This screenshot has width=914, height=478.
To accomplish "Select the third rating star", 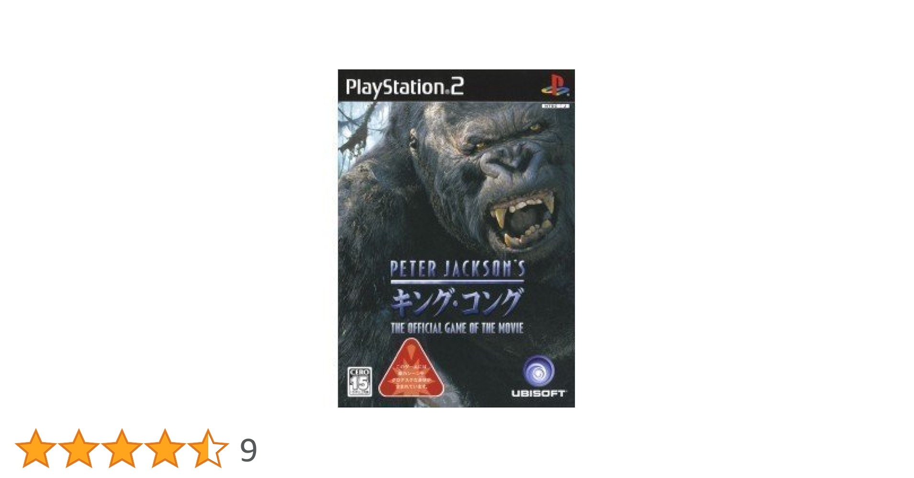I will [122, 448].
